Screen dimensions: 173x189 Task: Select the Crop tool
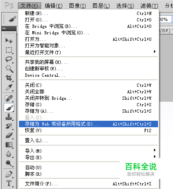click(x=9, y=78)
